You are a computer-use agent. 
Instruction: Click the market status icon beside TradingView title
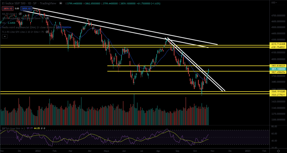(60, 3)
